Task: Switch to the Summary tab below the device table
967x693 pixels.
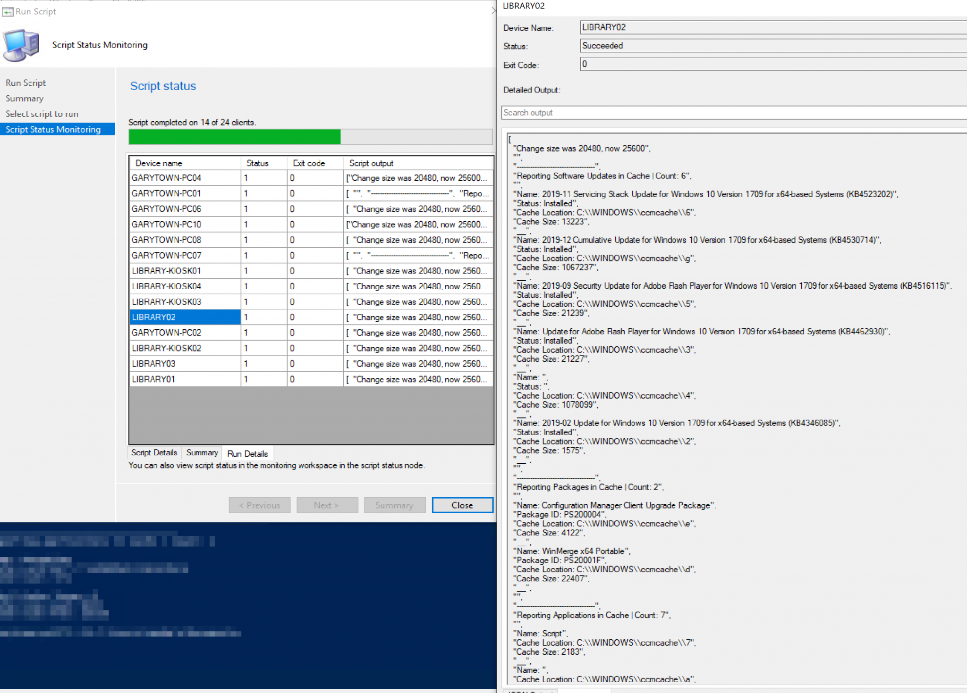Action: 201,452
